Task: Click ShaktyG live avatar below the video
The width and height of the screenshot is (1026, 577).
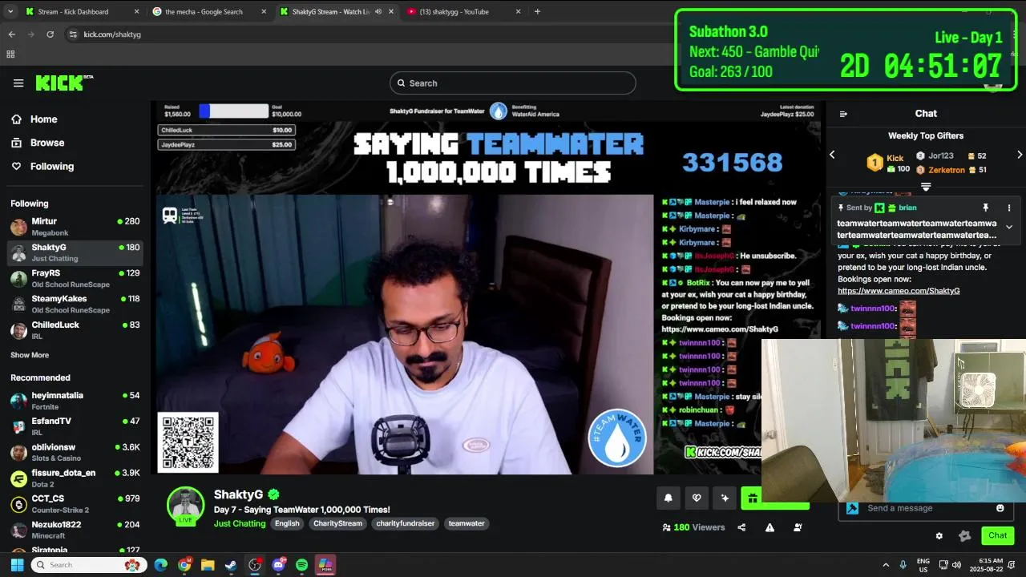Action: (185, 506)
